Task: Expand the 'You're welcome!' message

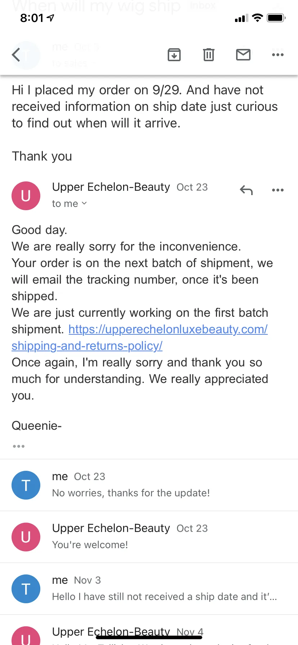Action: [149, 537]
